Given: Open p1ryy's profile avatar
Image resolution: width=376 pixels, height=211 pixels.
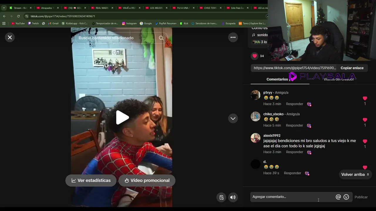Looking at the screenshot, I should coord(256,95).
